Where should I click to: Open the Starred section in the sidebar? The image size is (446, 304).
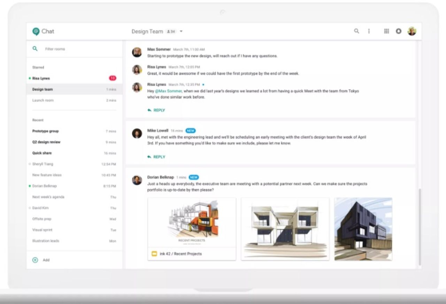(38, 67)
